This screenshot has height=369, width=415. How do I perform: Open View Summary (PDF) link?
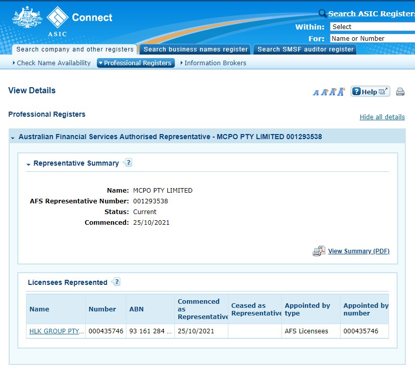[358, 251]
